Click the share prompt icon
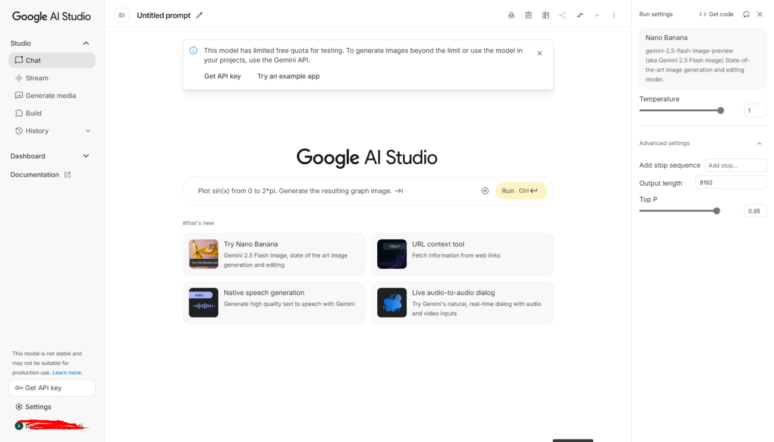This screenshot has width=774, height=442. coord(563,15)
